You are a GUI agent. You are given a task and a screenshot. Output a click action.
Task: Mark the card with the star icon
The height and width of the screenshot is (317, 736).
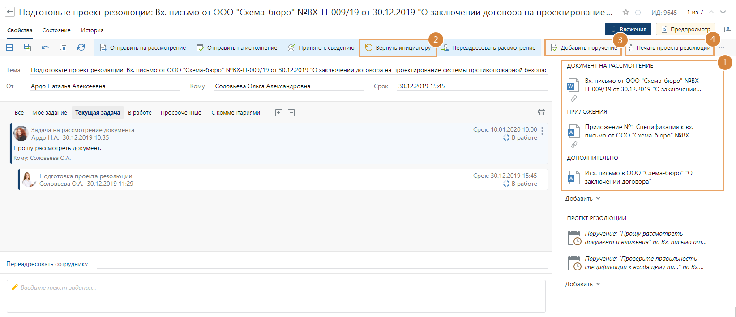click(x=626, y=13)
